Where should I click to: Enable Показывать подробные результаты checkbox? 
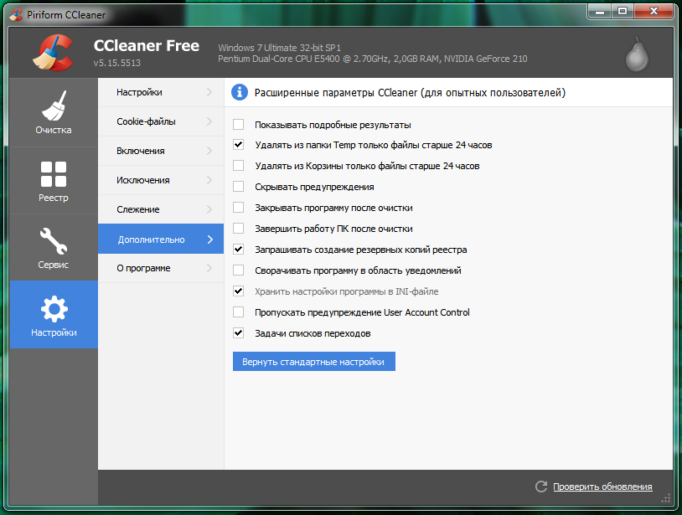pyautogui.click(x=238, y=124)
